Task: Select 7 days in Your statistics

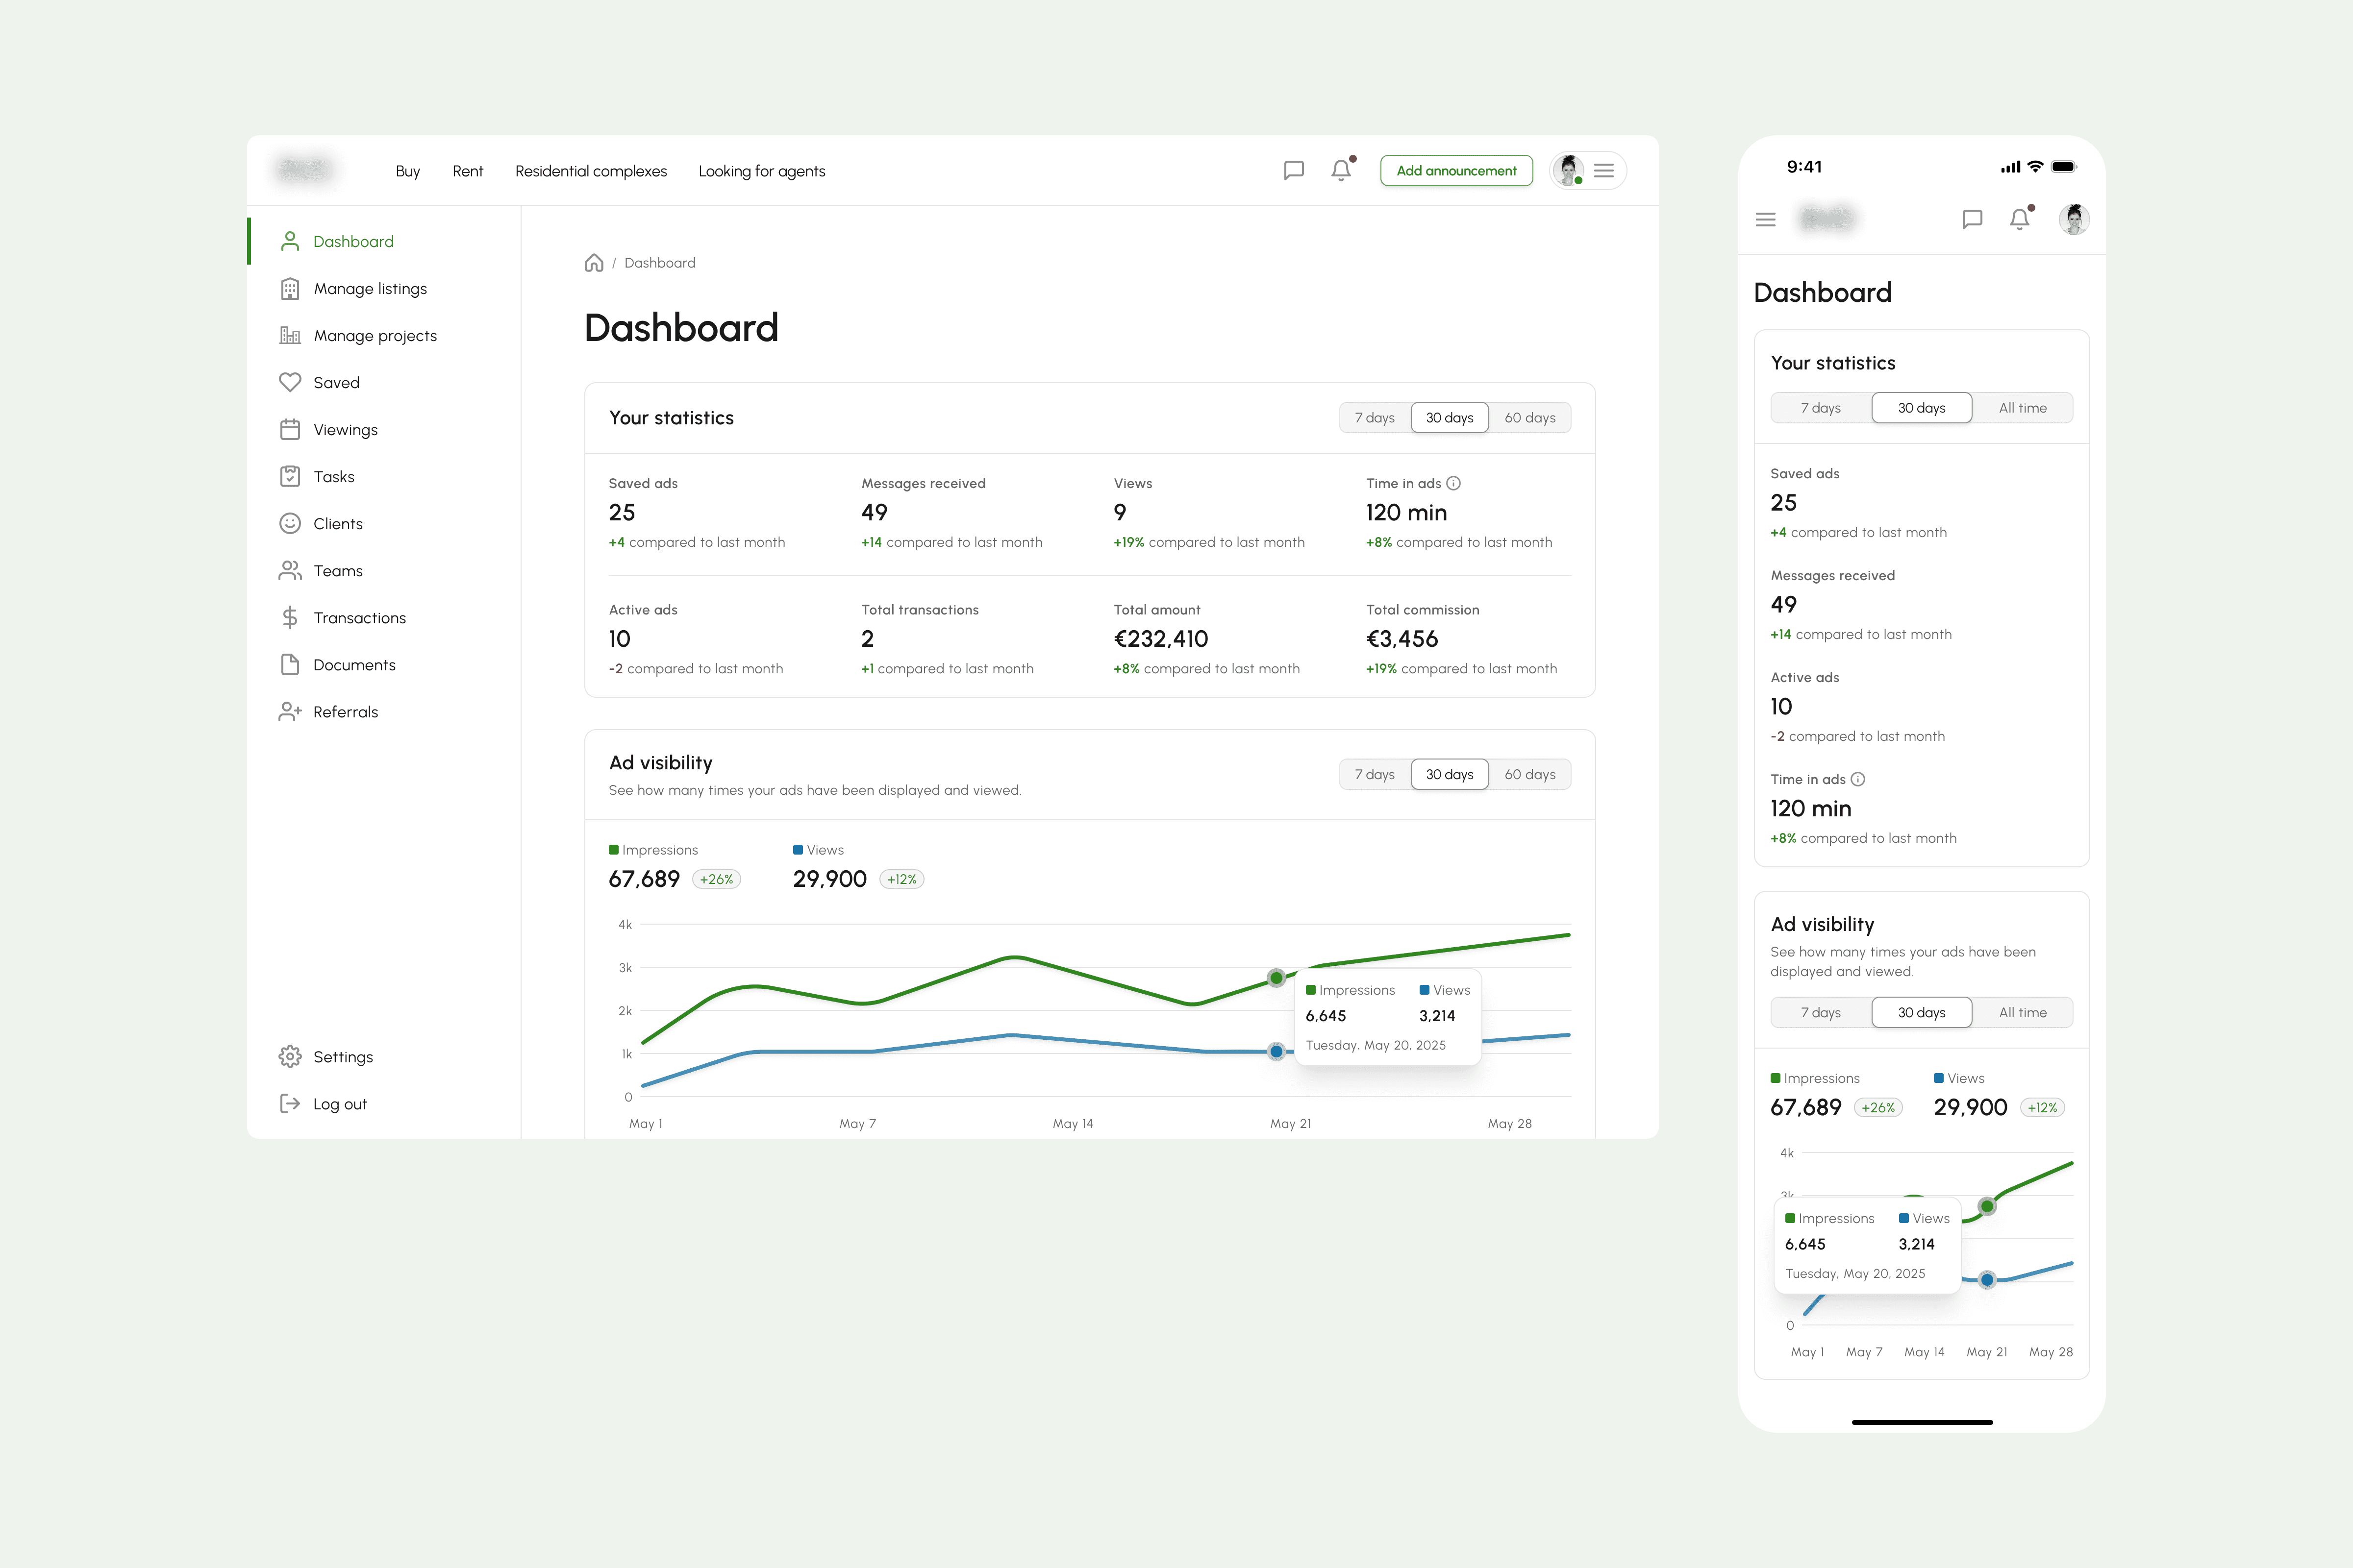Action: [1375, 418]
